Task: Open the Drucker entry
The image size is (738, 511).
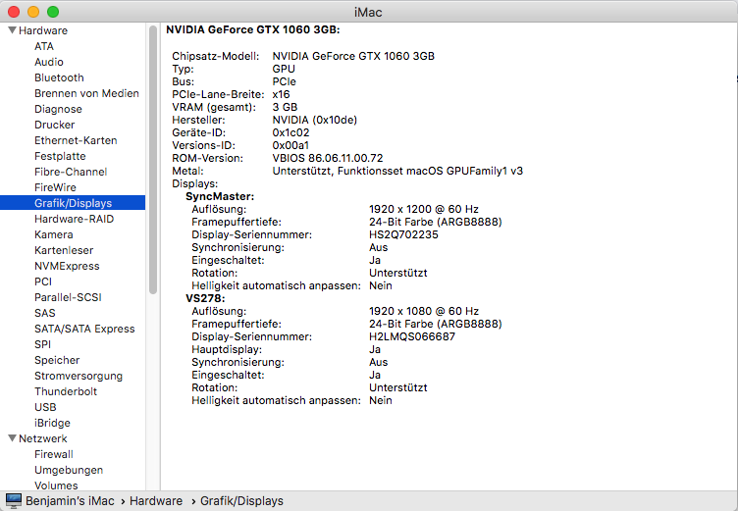Action: 54,125
